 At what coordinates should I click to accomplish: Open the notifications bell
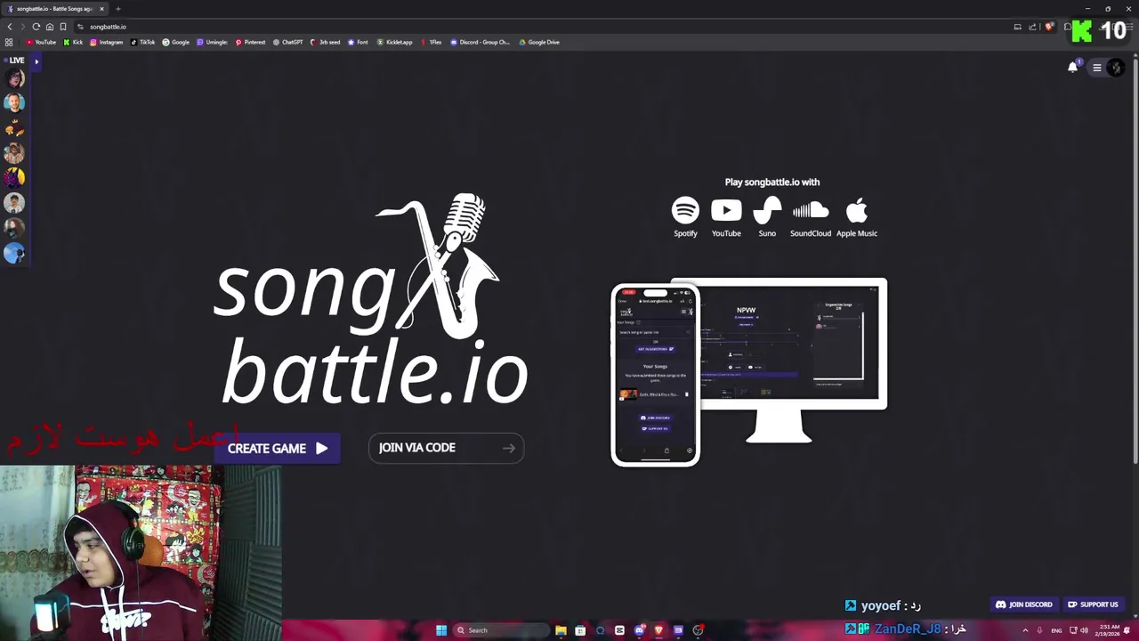coord(1073,67)
